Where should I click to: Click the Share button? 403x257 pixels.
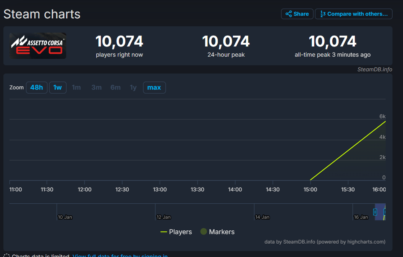point(297,14)
